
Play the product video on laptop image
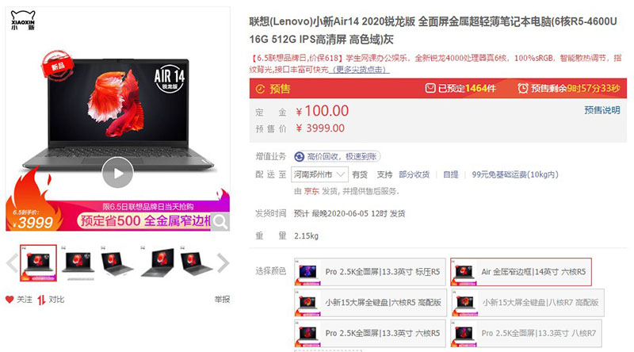click(x=117, y=173)
